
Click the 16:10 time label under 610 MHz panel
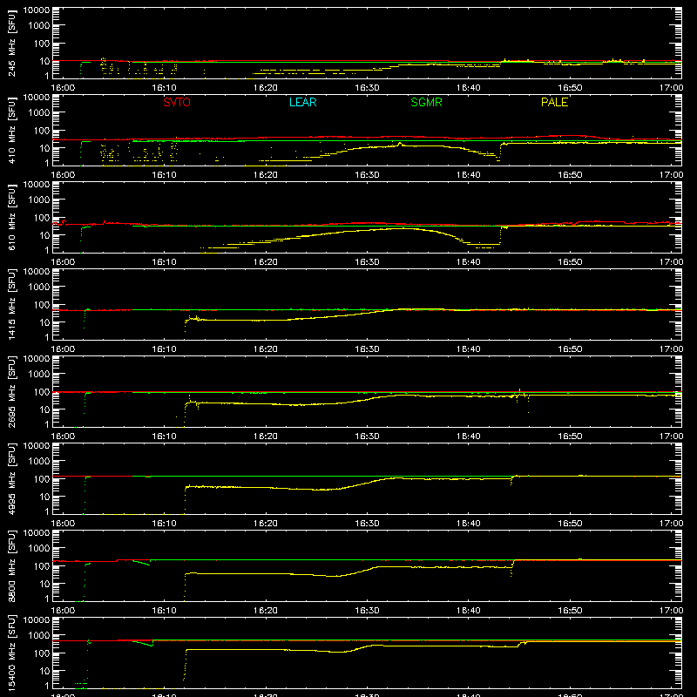click(164, 262)
